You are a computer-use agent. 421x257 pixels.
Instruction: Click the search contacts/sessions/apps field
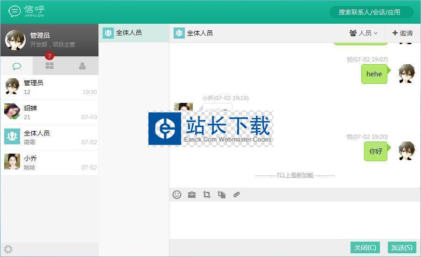pos(371,12)
